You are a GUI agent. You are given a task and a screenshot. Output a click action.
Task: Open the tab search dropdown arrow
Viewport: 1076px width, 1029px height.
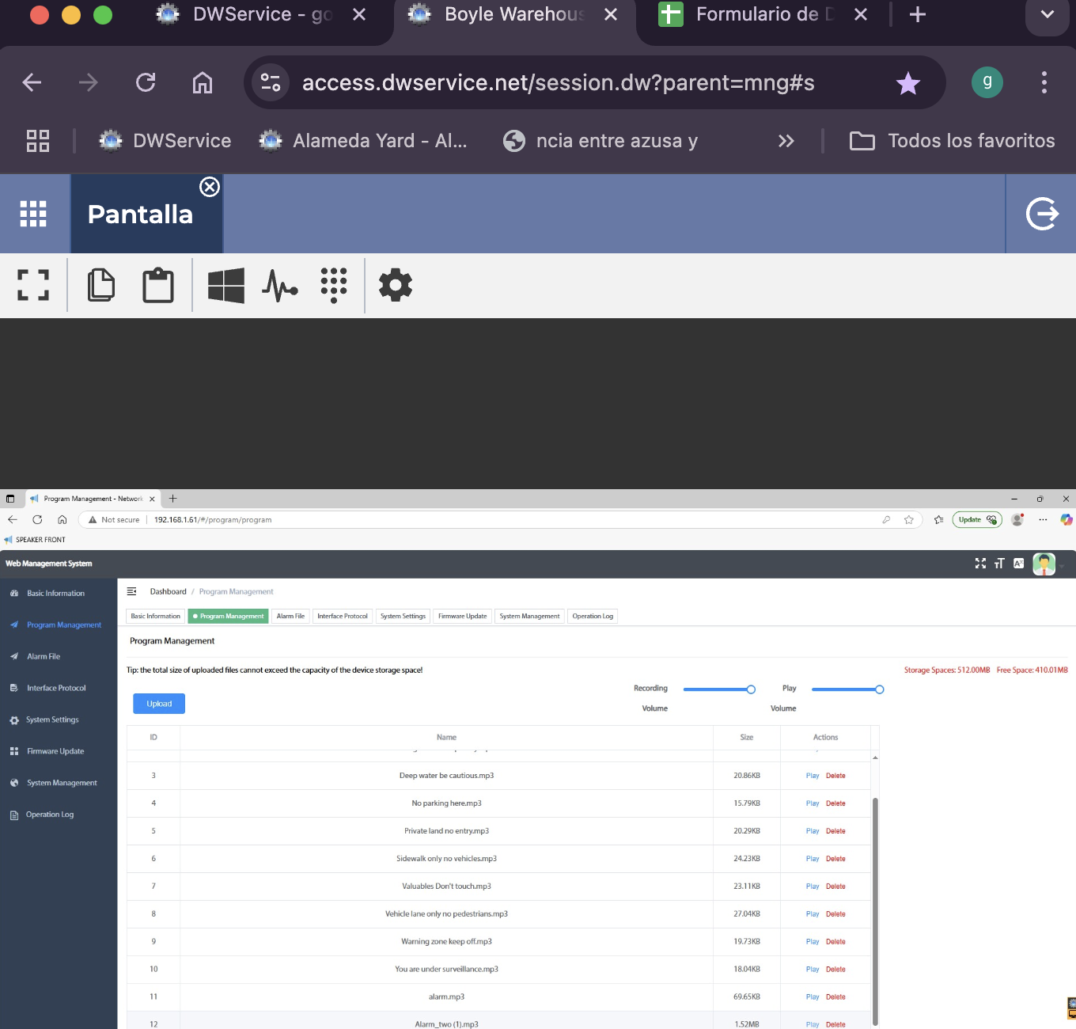click(1047, 15)
